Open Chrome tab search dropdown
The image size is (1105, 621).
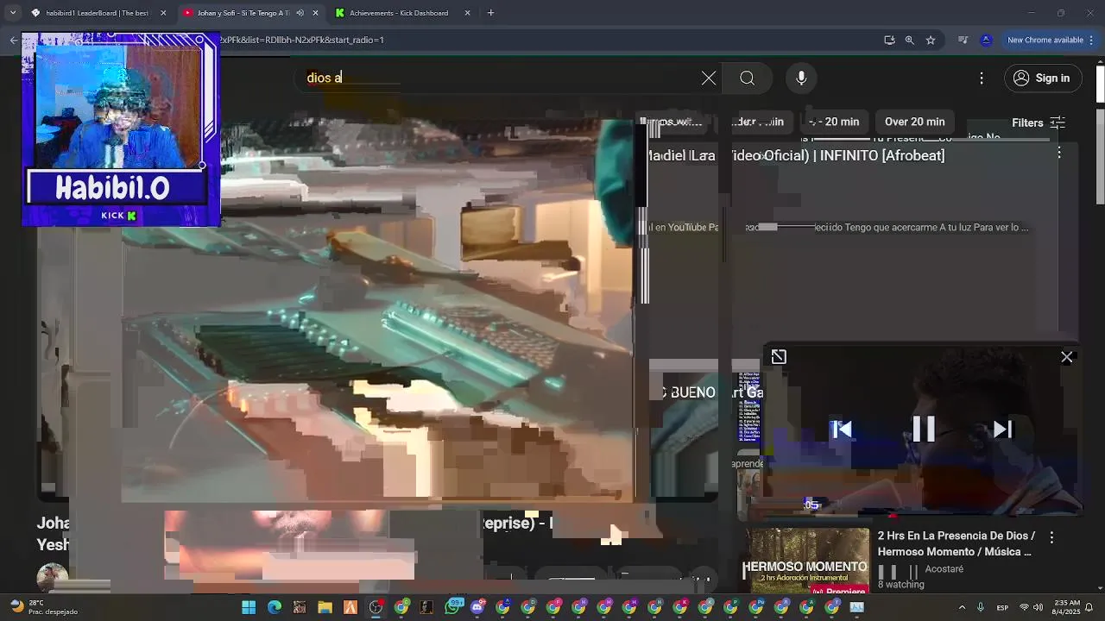point(12,13)
